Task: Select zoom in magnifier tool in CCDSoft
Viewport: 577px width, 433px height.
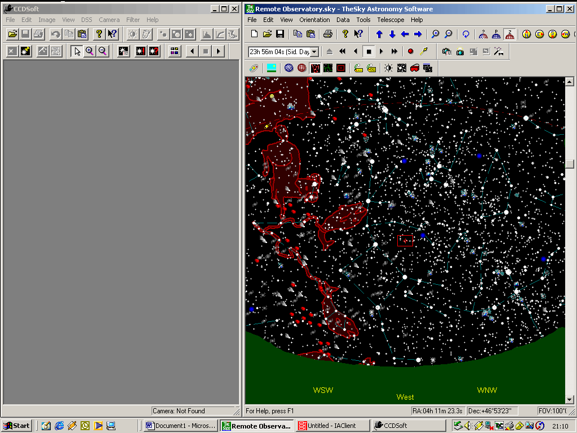Action: coord(90,51)
